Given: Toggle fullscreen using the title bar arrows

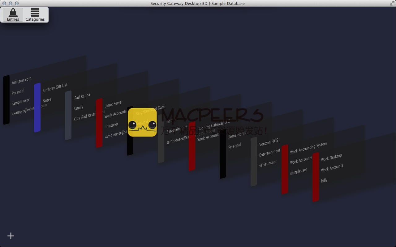Looking at the screenshot, I should coord(392,3).
